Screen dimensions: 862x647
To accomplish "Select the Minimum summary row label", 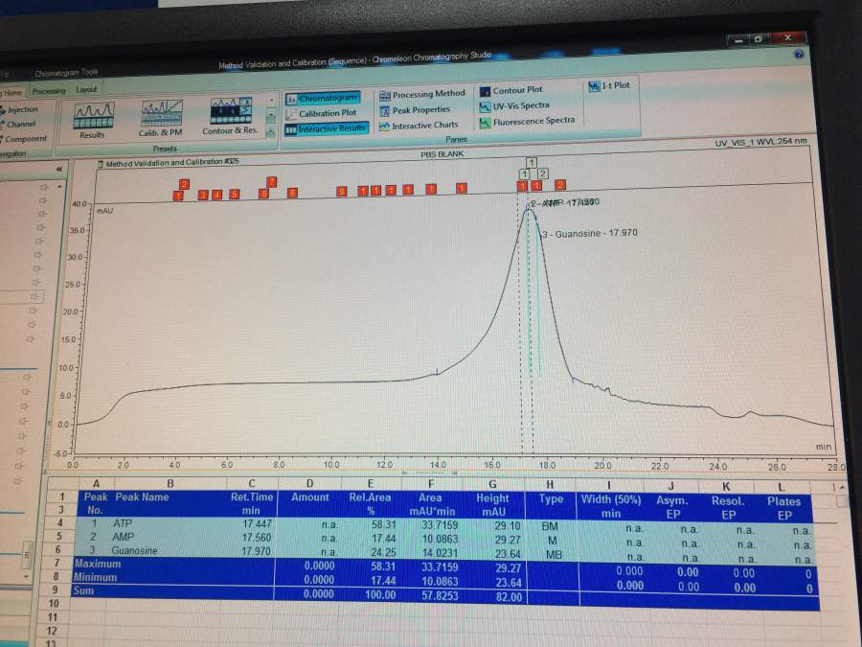I will 95,577.
